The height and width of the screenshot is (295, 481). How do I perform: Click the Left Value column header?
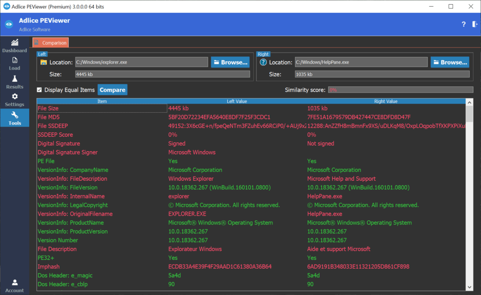click(x=237, y=101)
